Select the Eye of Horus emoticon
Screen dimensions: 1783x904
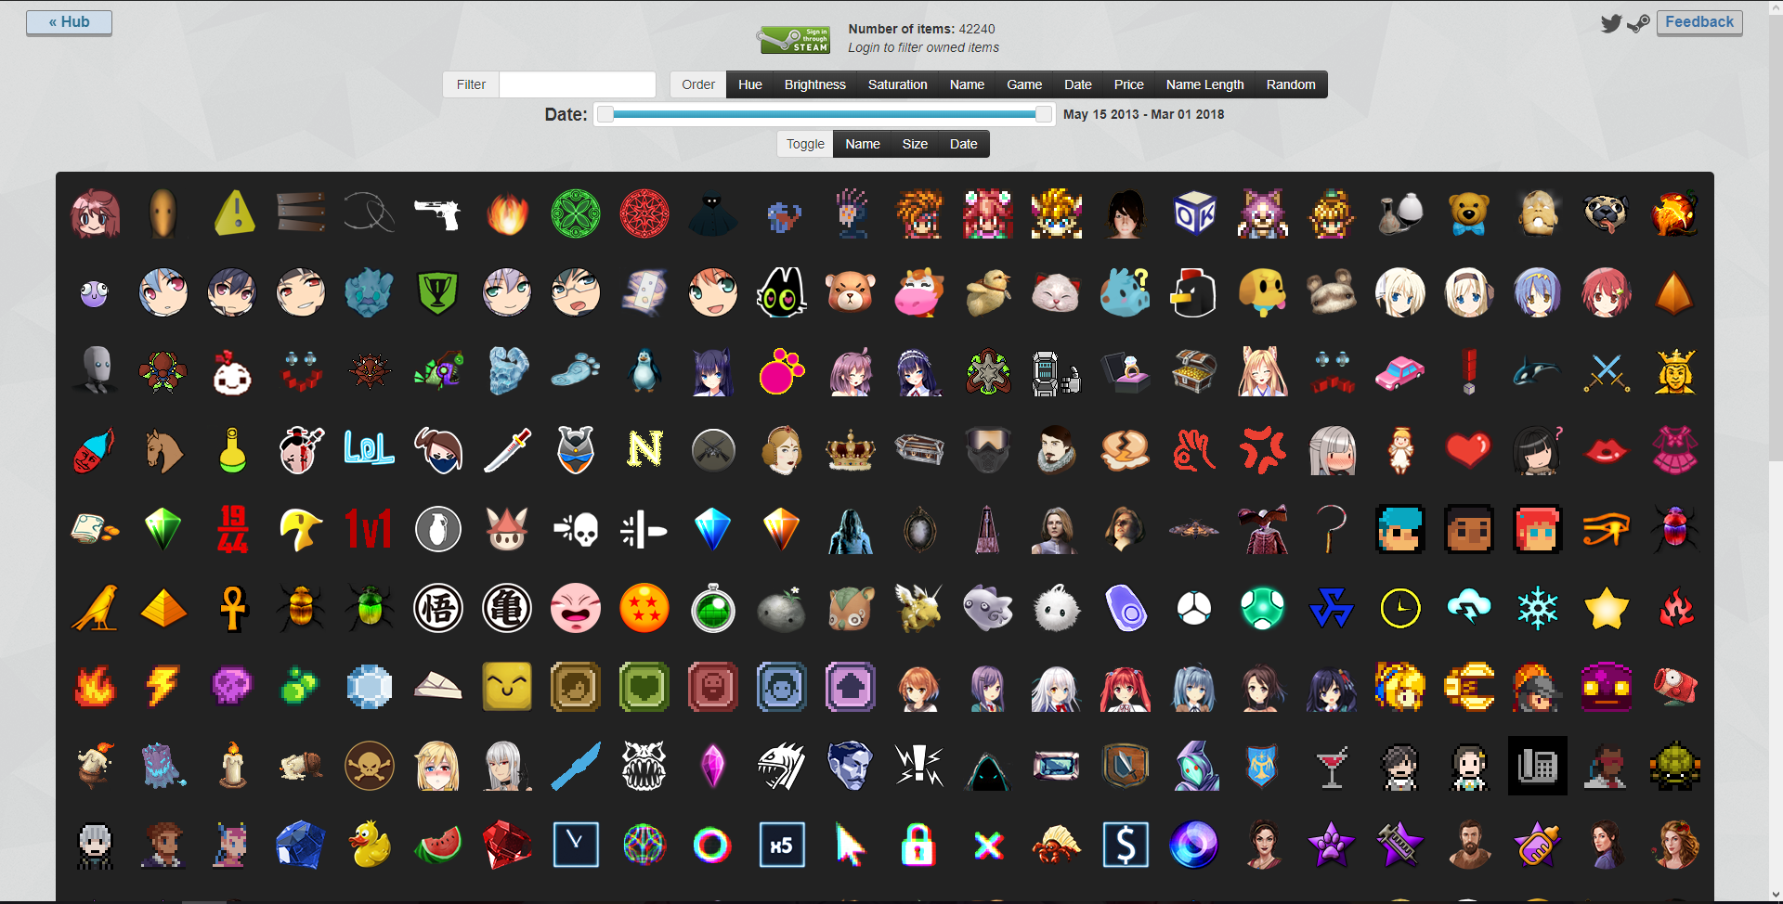[1607, 529]
